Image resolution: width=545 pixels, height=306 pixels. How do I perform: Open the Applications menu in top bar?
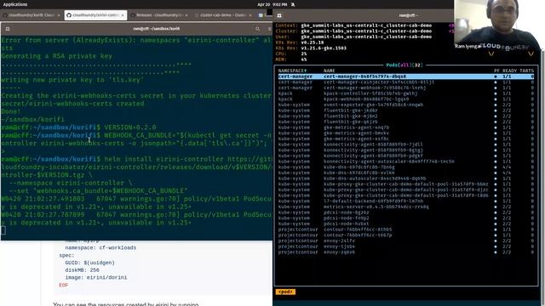tap(15, 4)
